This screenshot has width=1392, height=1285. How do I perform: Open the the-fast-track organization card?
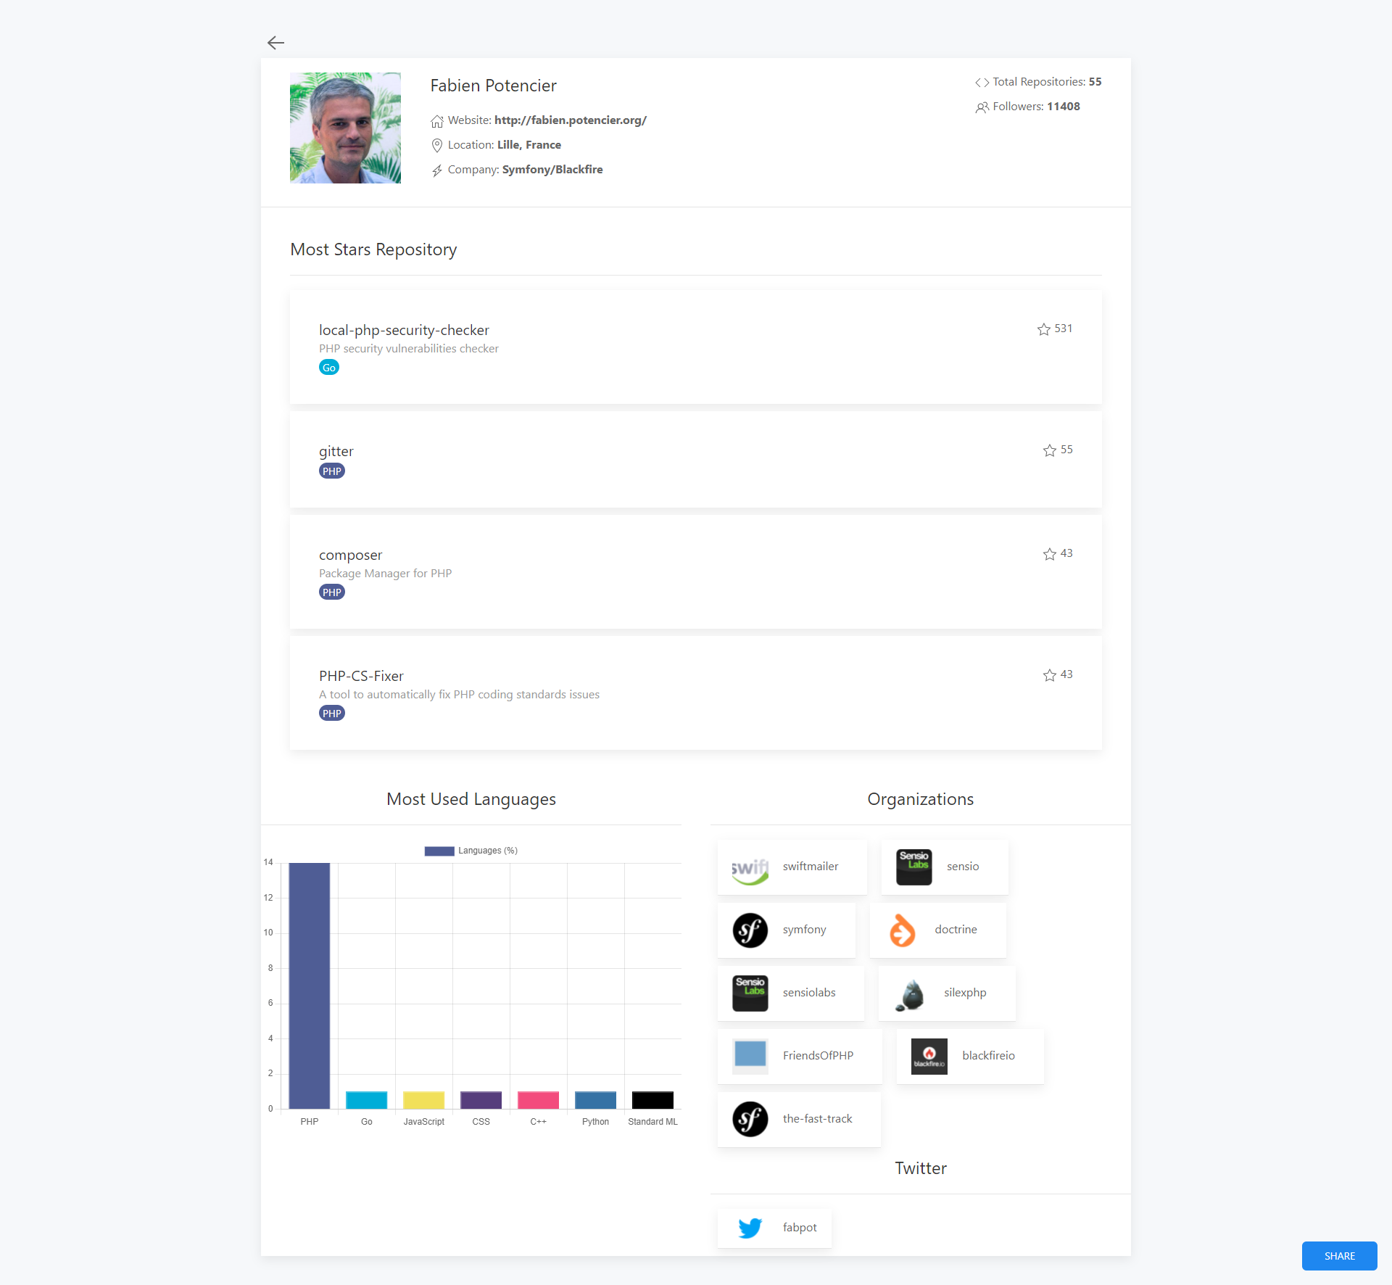click(x=799, y=1120)
